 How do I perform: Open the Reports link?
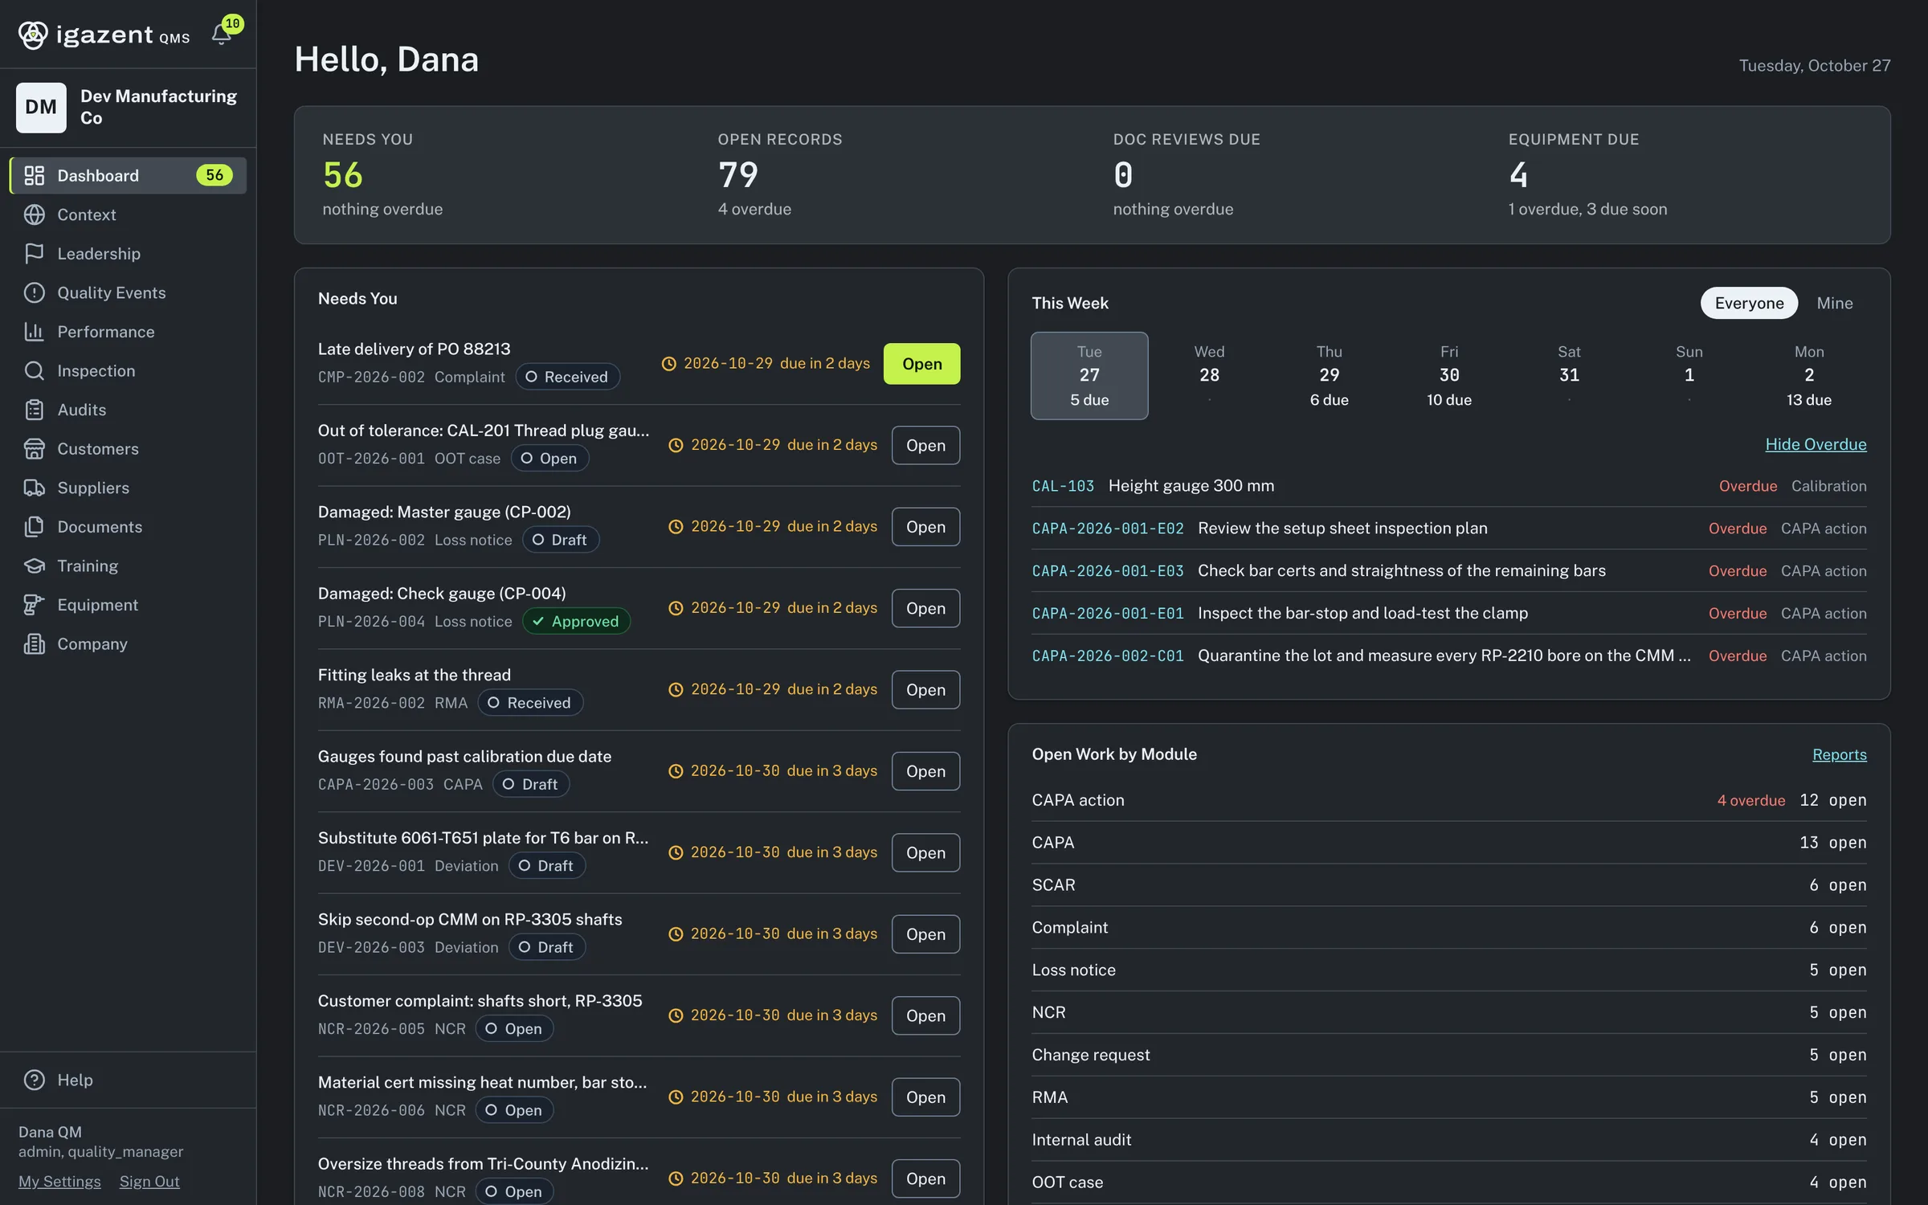[x=1839, y=754]
